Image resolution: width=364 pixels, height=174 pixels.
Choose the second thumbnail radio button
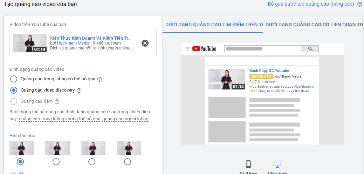(56, 162)
